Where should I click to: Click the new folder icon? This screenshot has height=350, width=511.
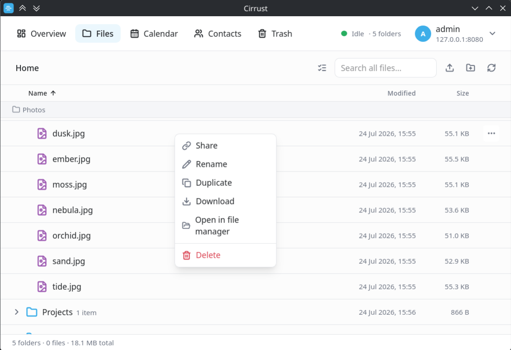coord(471,68)
